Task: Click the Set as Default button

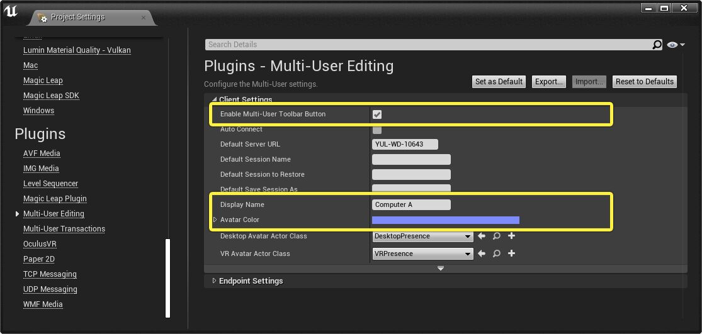Action: coord(499,82)
